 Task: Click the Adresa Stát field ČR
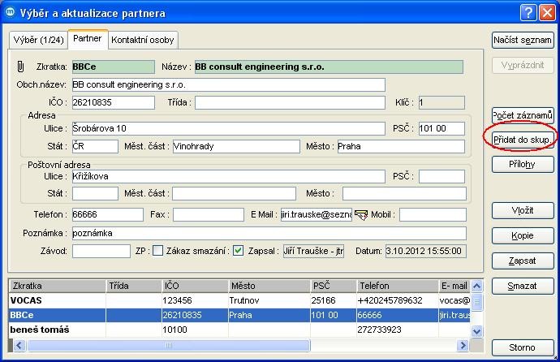pos(95,146)
